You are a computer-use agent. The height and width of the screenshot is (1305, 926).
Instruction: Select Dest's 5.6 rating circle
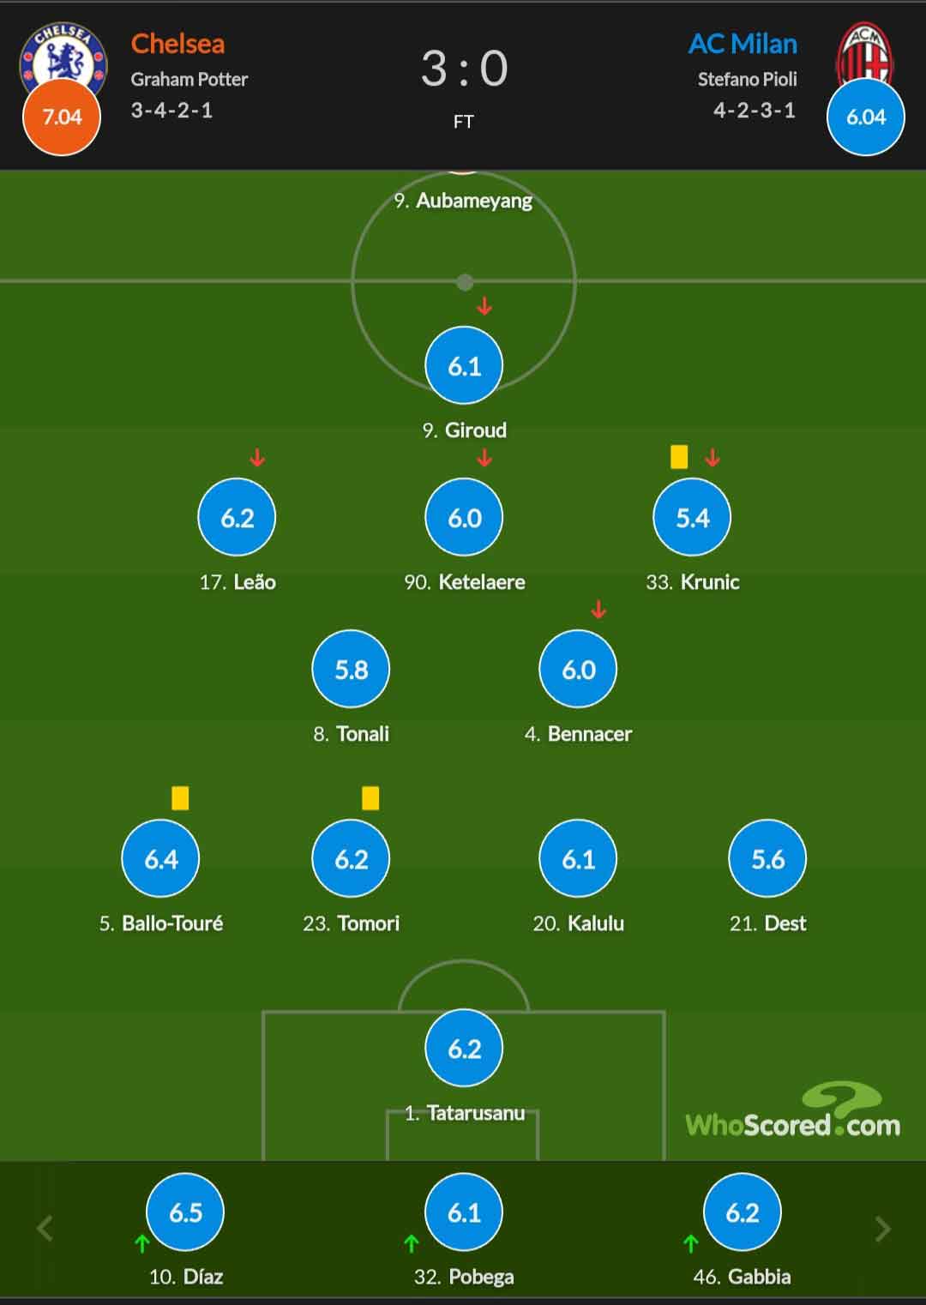click(x=767, y=858)
